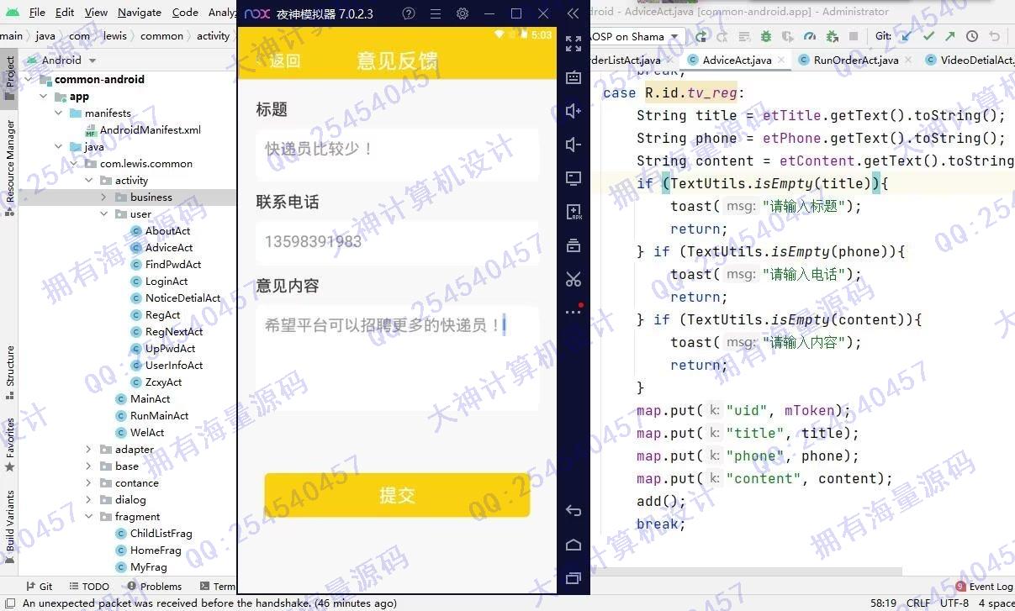The height and width of the screenshot is (611, 1015).
Task: Expand the dialog folder arrow
Action: tap(89, 500)
